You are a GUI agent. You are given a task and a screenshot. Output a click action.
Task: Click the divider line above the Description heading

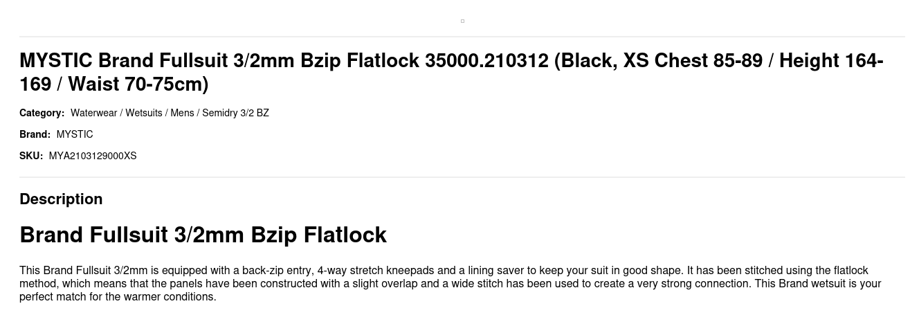point(462,177)
